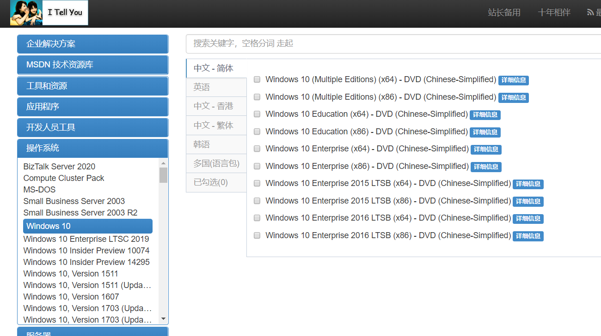Expand the MSDN 技术资源库 panel
601x336 pixels.
coord(93,65)
